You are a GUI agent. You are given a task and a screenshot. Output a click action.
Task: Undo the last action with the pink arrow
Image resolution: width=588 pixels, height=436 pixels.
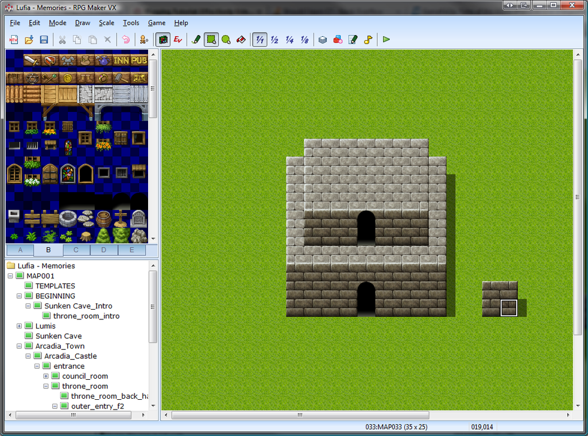tap(126, 40)
